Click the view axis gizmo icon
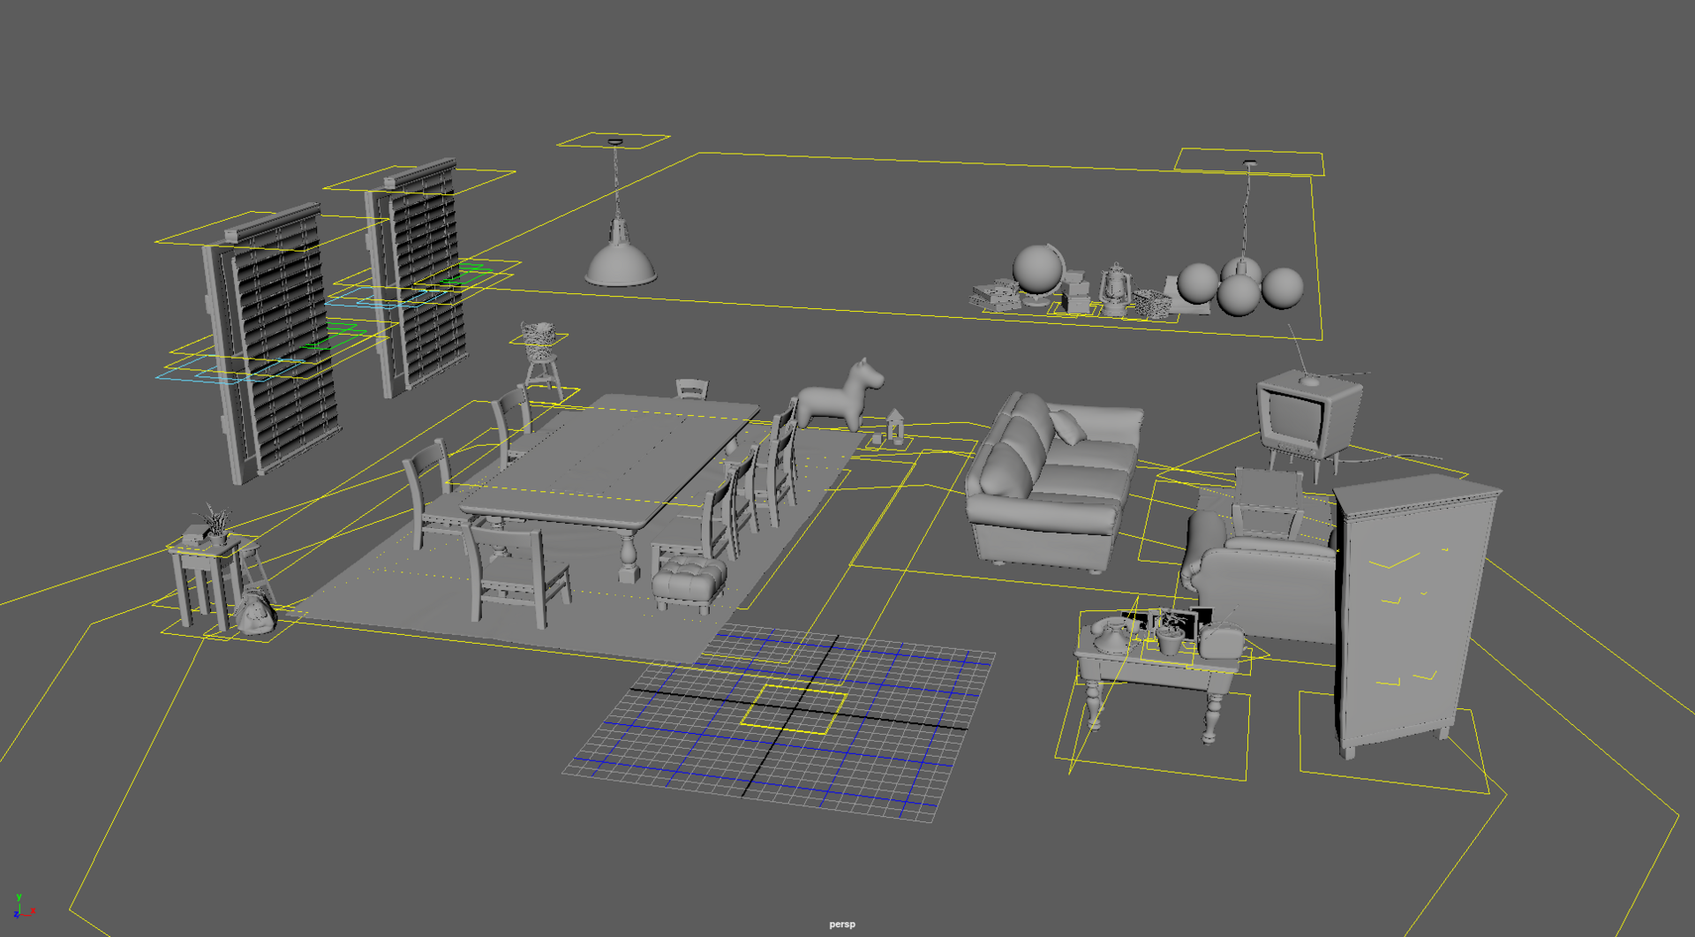The height and width of the screenshot is (937, 1695). click(23, 907)
